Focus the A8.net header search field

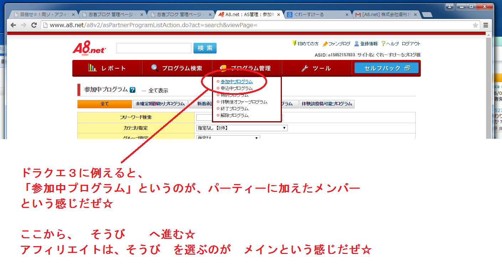coord(154,48)
